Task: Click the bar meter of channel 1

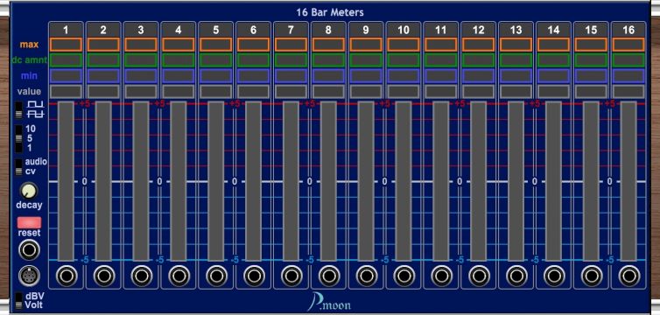Action: click(66, 181)
